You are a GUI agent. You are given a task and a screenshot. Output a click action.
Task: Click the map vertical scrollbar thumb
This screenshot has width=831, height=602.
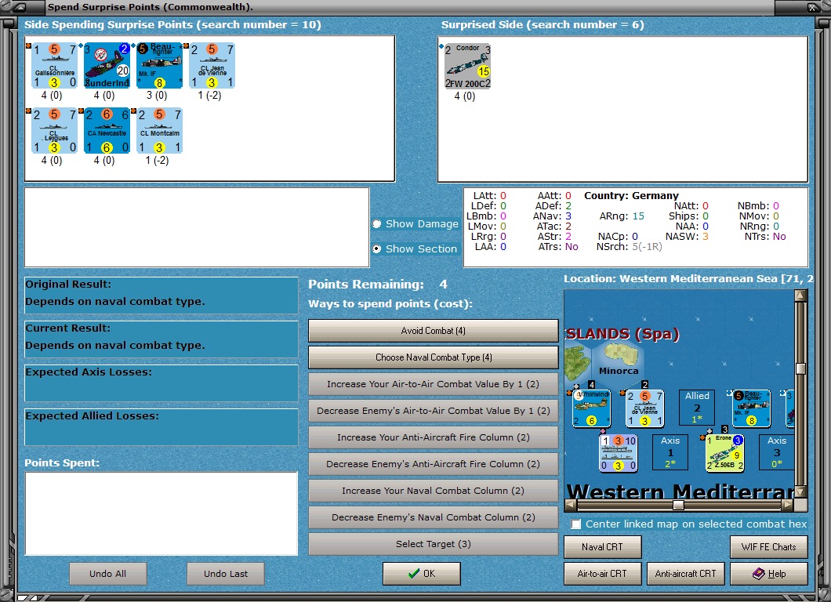coord(800,368)
